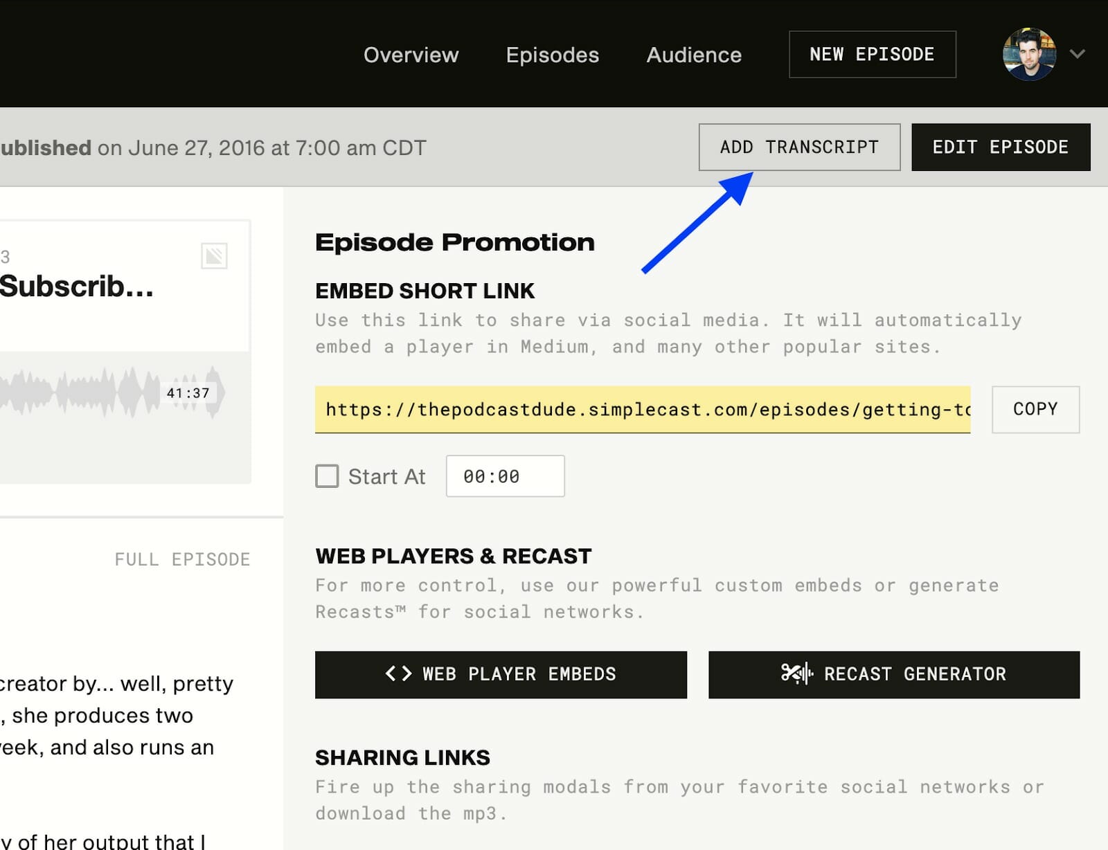Click the code brackets icon on Web Player Embeds
Image resolution: width=1108 pixels, height=850 pixels.
[x=398, y=673]
